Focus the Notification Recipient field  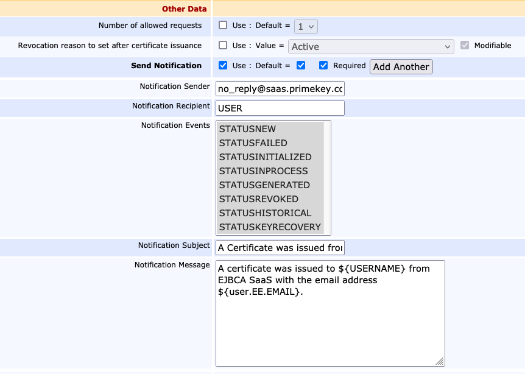[x=280, y=108]
